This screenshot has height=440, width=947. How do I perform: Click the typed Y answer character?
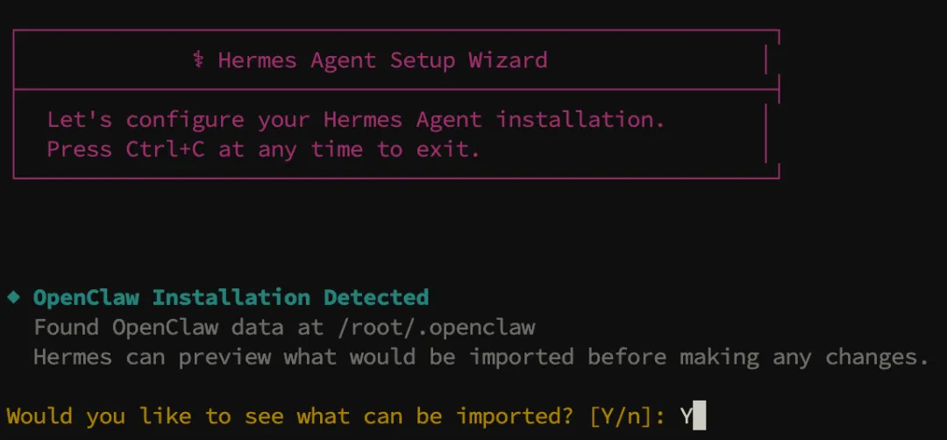point(687,415)
